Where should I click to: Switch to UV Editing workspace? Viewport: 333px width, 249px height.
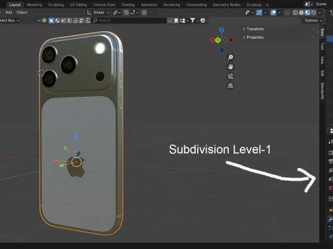[x=78, y=5]
